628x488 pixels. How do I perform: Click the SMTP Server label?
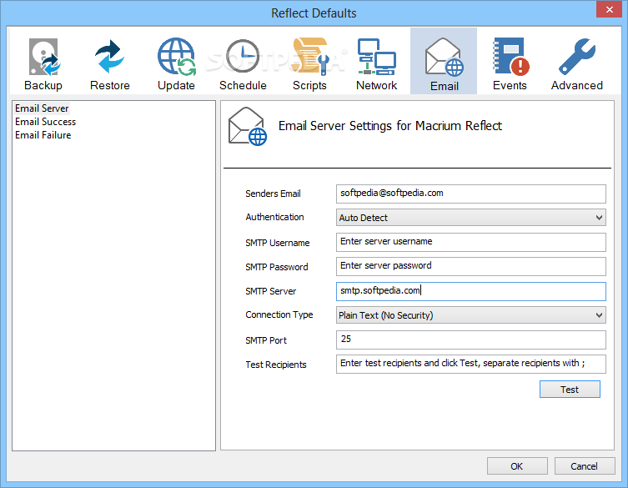(x=271, y=291)
